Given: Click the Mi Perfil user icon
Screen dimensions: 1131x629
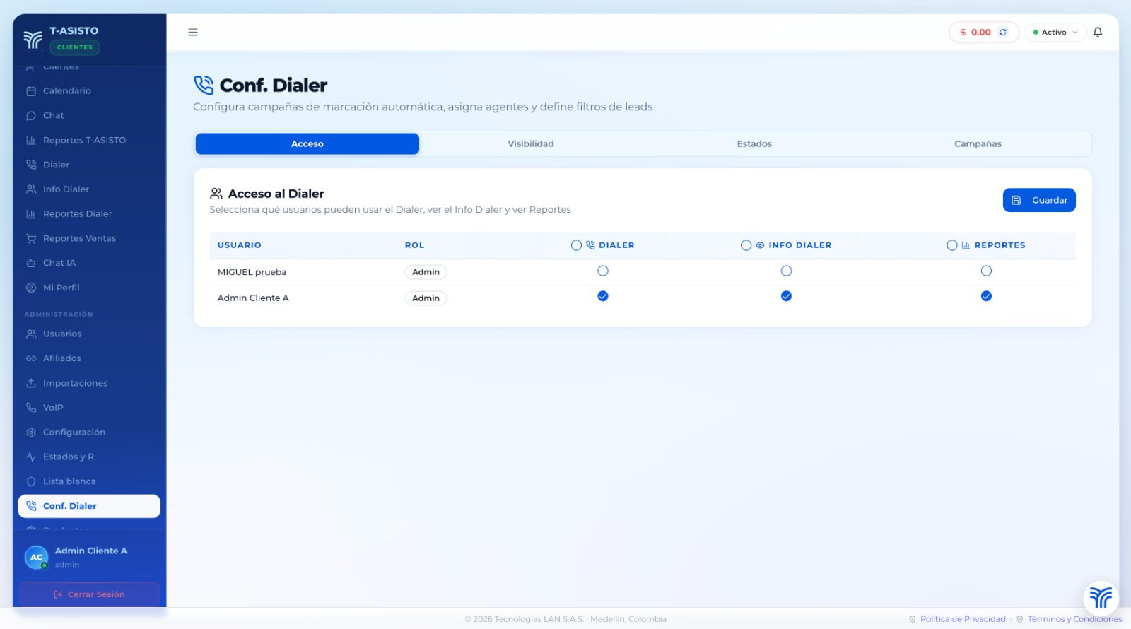Looking at the screenshot, I should click(x=31, y=288).
